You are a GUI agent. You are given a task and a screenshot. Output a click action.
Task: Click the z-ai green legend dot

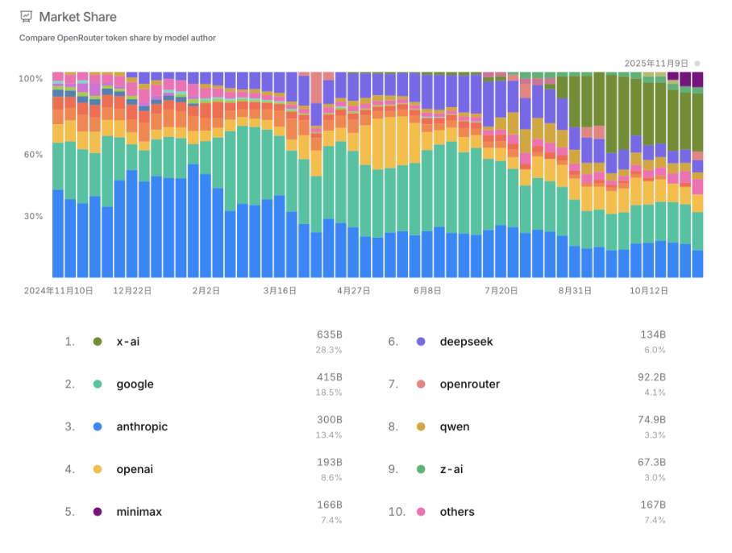click(421, 469)
